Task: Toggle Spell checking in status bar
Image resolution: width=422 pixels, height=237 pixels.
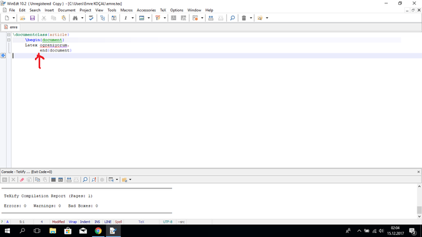Action: click(x=119, y=222)
